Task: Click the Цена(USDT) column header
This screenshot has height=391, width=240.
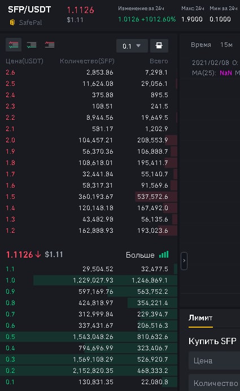Action: 24,61
